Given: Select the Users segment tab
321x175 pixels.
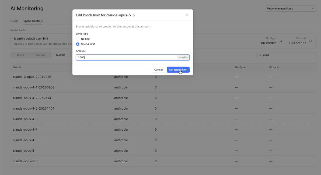Looking at the screenshot, I should coord(20,55).
